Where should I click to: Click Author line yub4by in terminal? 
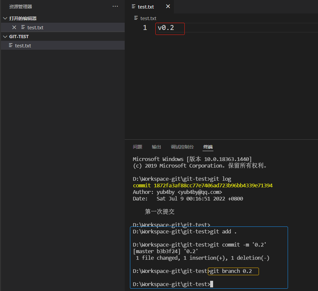pos(177,192)
